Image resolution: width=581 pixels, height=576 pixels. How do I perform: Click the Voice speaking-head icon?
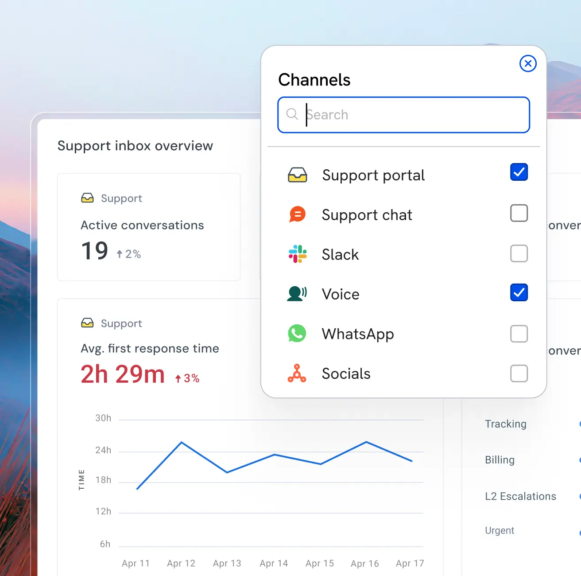click(x=297, y=294)
